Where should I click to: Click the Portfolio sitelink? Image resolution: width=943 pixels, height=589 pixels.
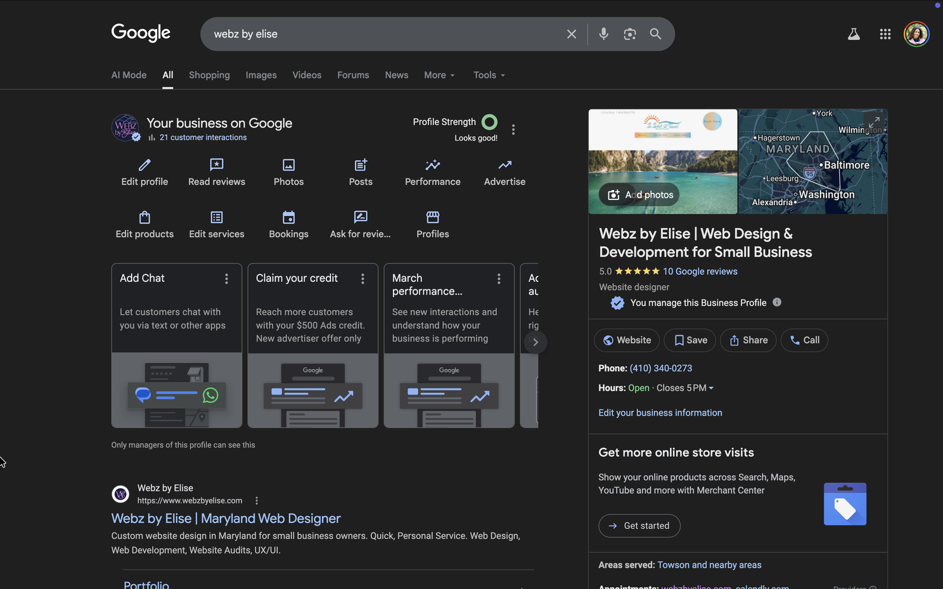[146, 584]
